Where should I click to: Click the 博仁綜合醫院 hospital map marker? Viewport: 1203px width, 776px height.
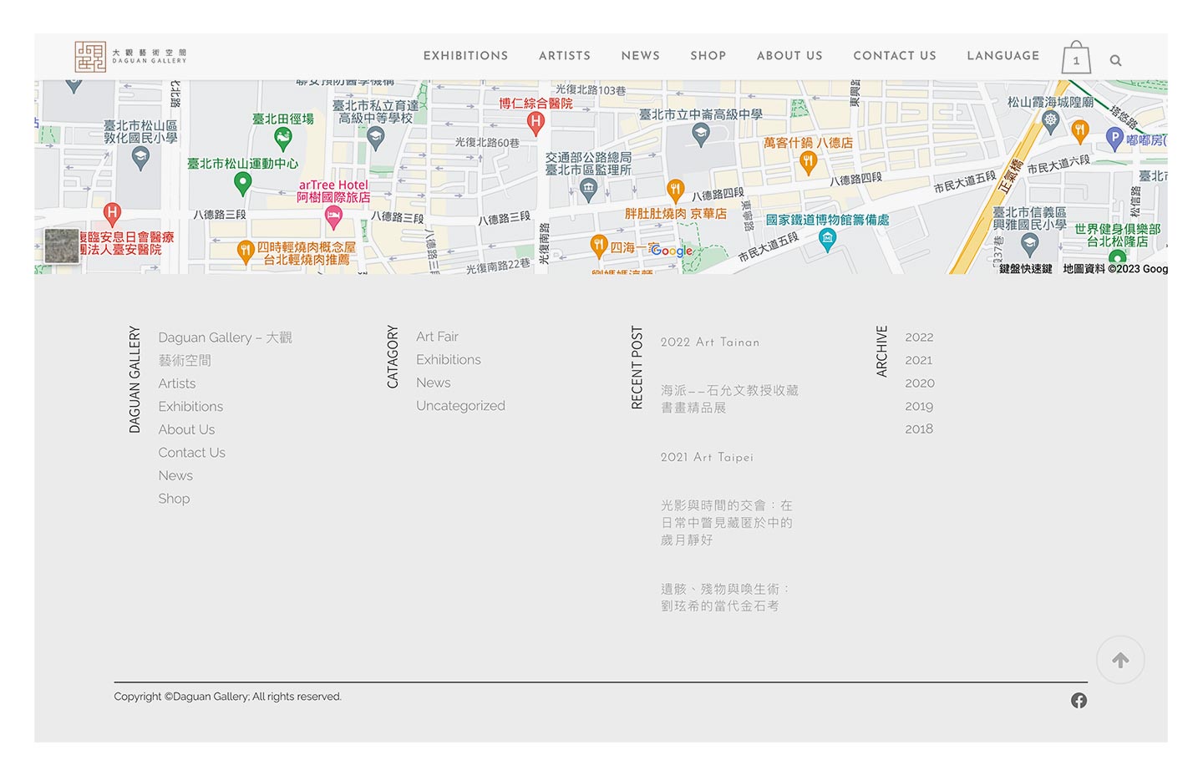[536, 122]
